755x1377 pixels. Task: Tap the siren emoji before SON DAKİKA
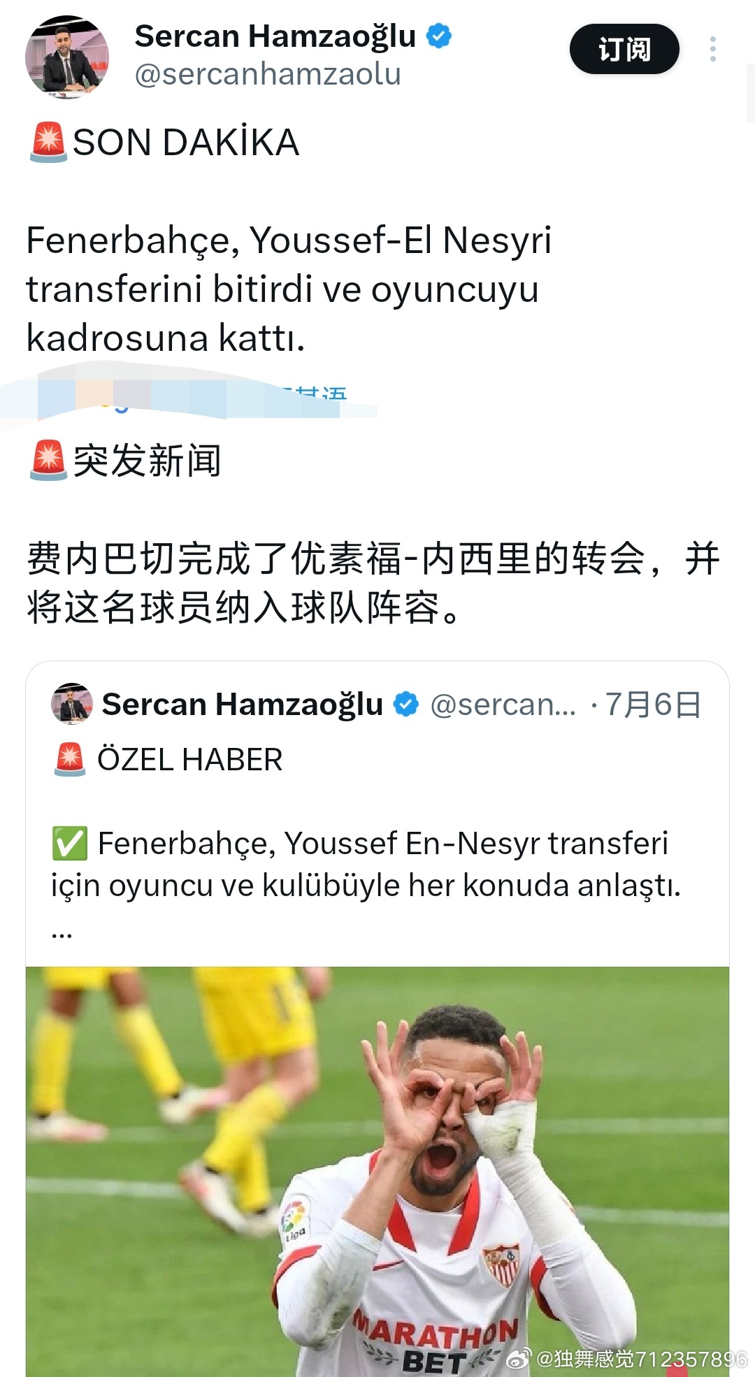[x=48, y=142]
